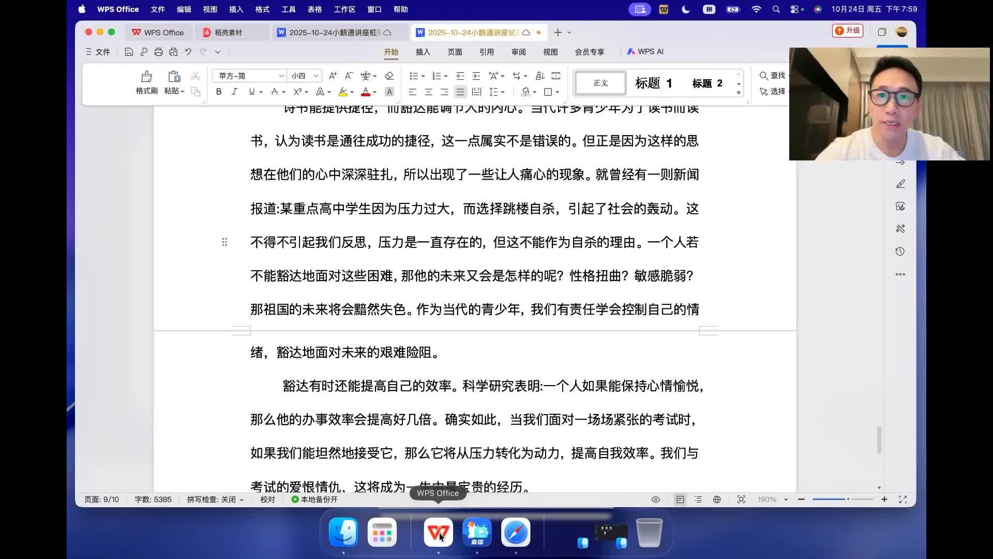Click the zoom in plus button
The height and width of the screenshot is (559, 993).
884,499
